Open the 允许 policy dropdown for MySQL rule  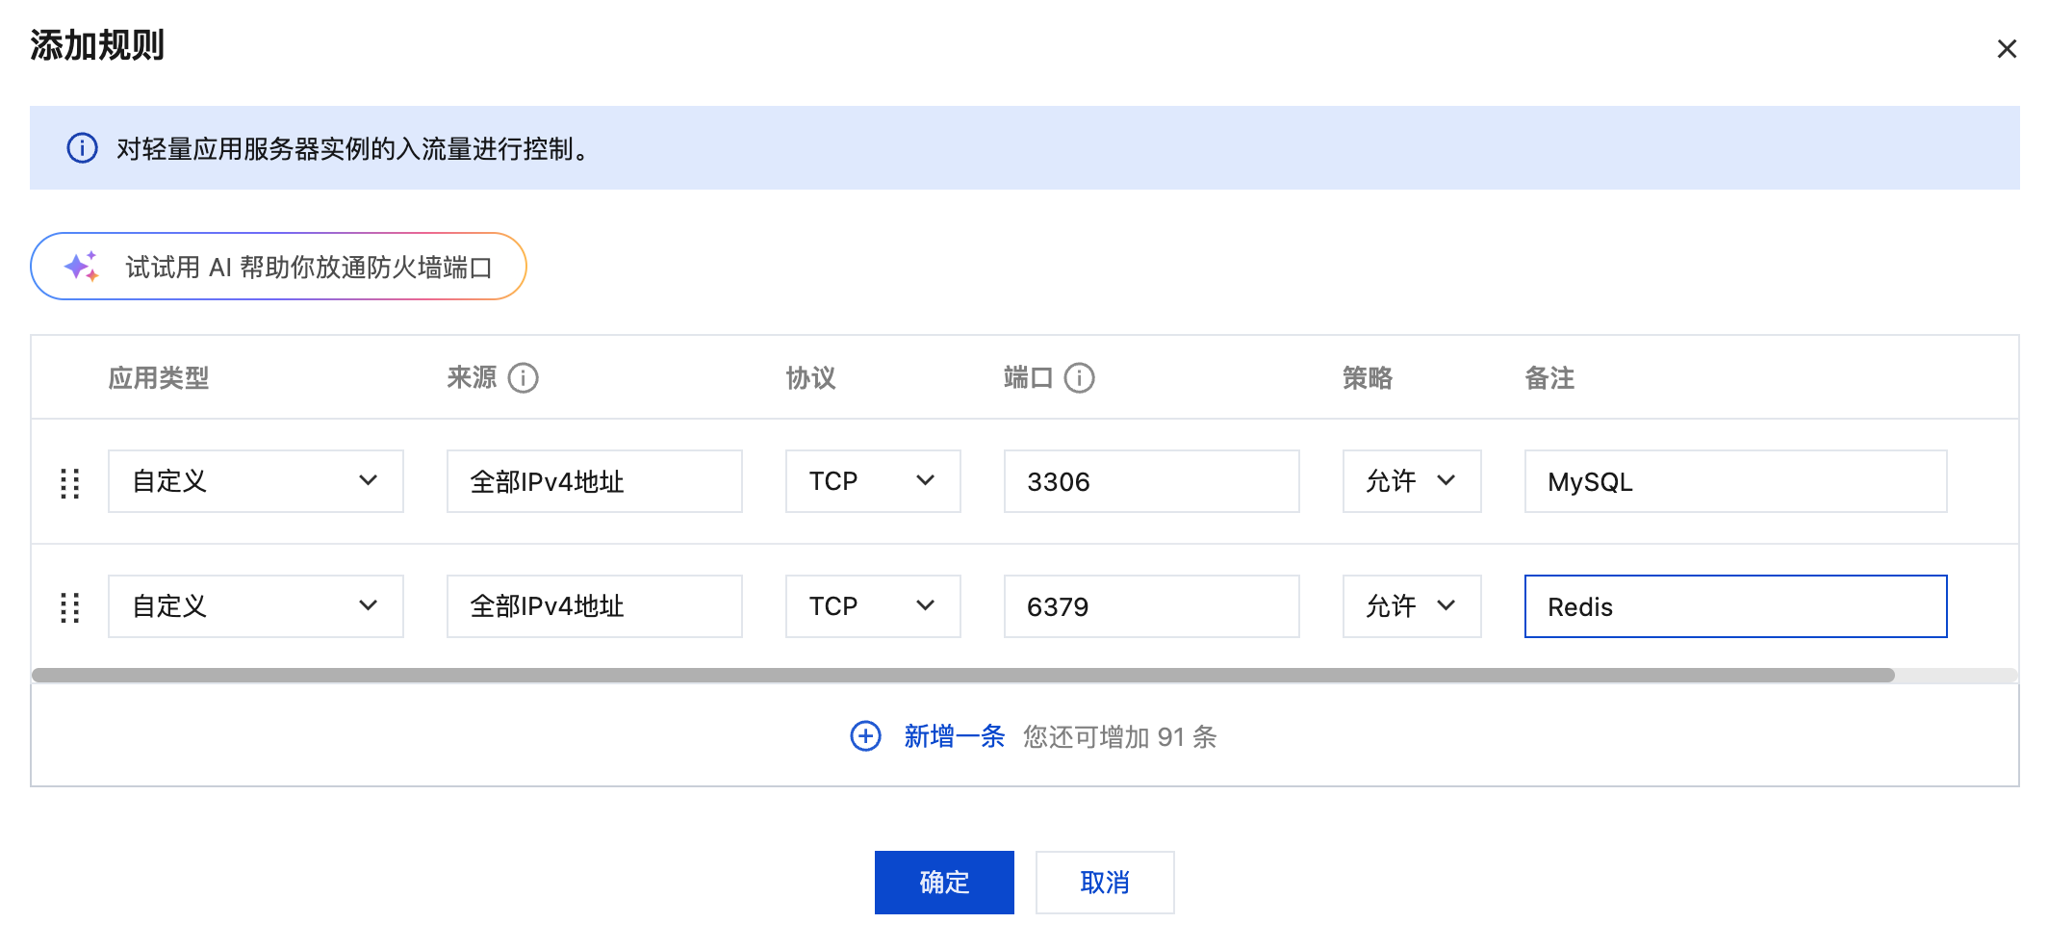click(1411, 481)
